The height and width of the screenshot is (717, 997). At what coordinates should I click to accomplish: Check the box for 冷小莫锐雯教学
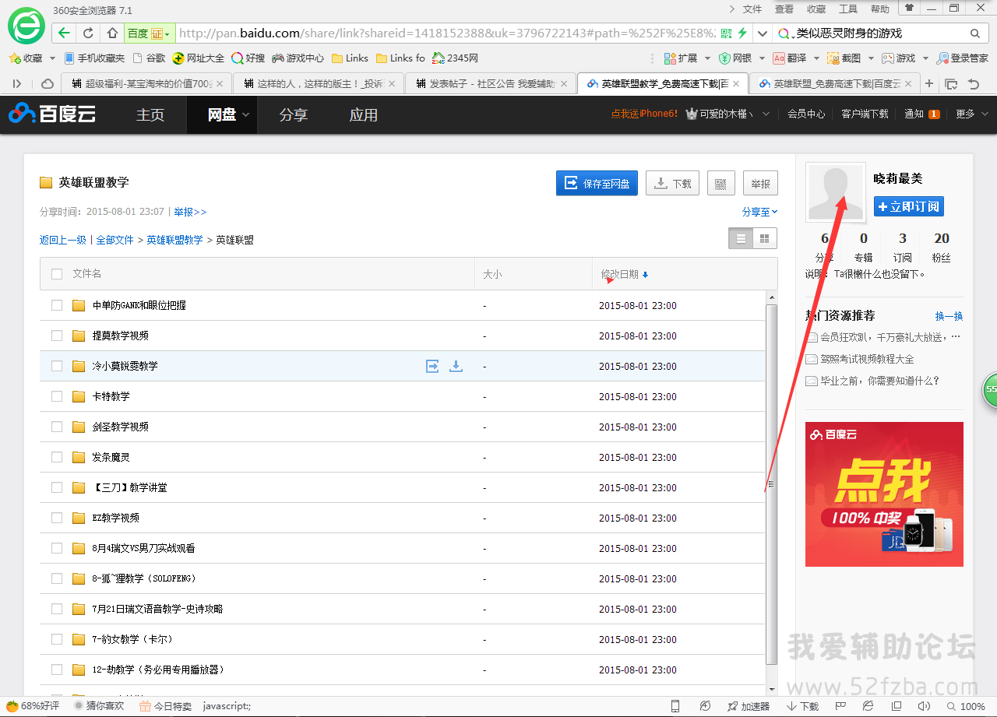(57, 366)
